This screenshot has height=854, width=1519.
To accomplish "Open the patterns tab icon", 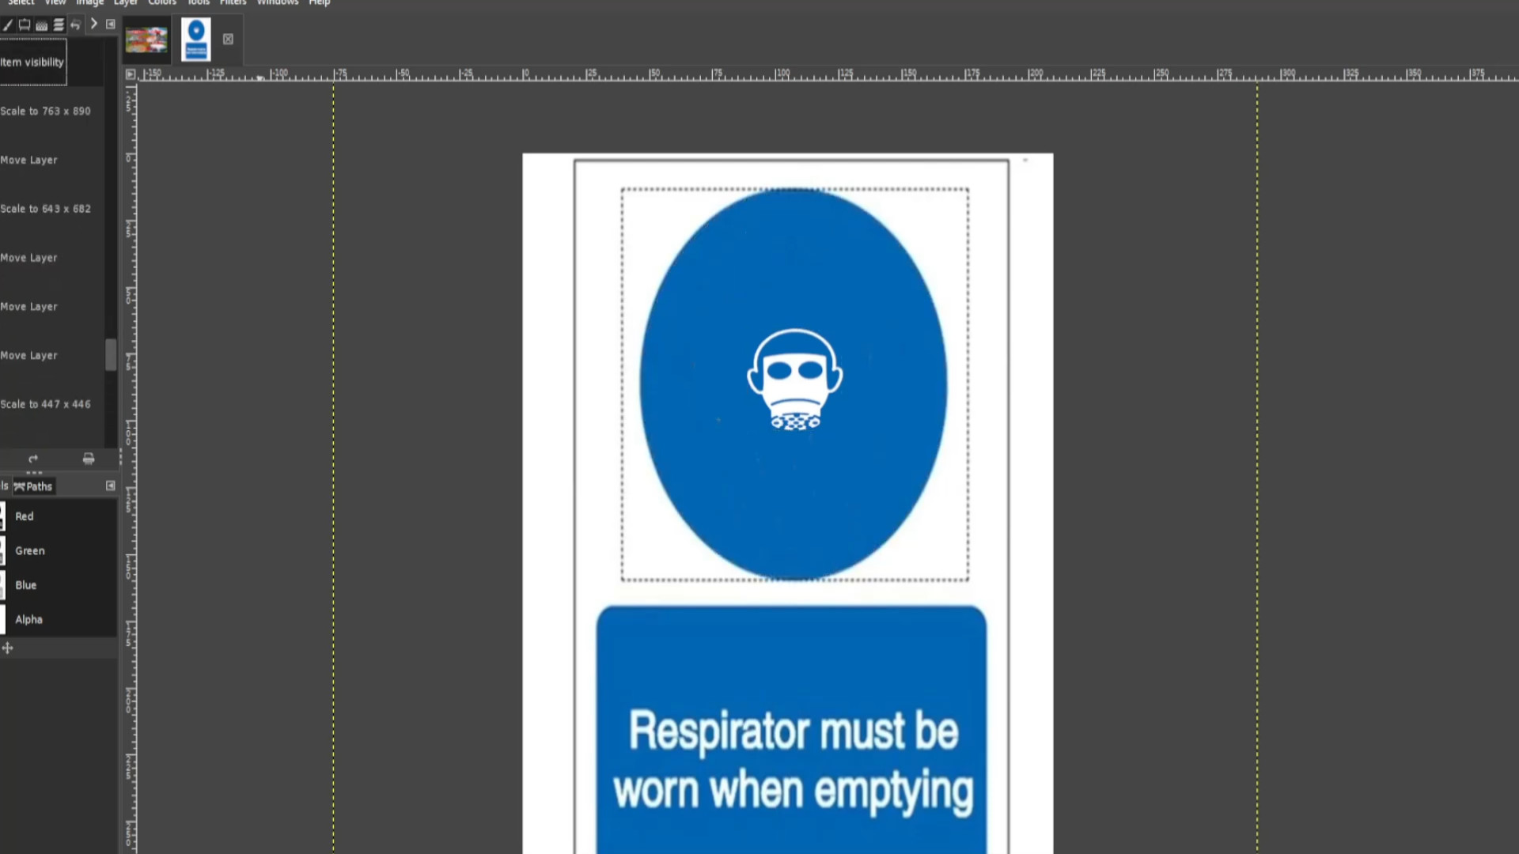I will [42, 25].
